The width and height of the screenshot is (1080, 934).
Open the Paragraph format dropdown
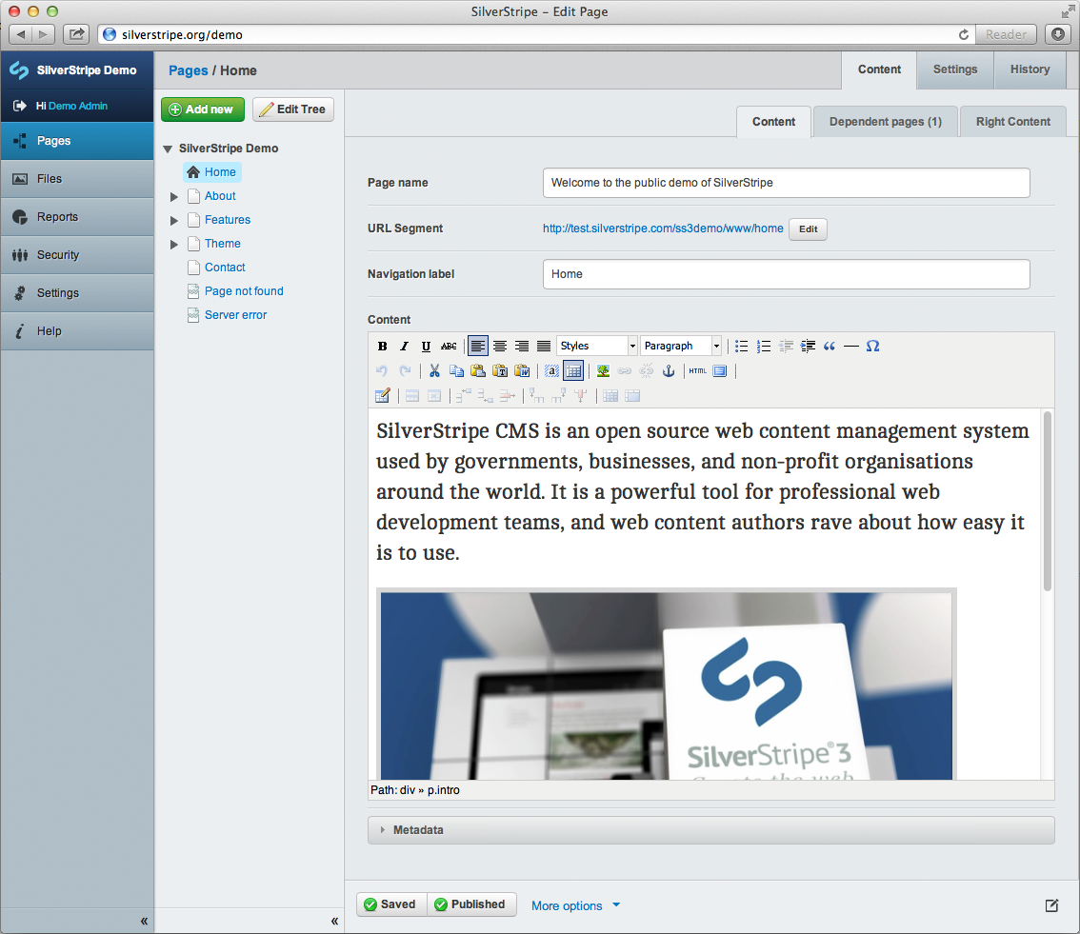click(681, 346)
